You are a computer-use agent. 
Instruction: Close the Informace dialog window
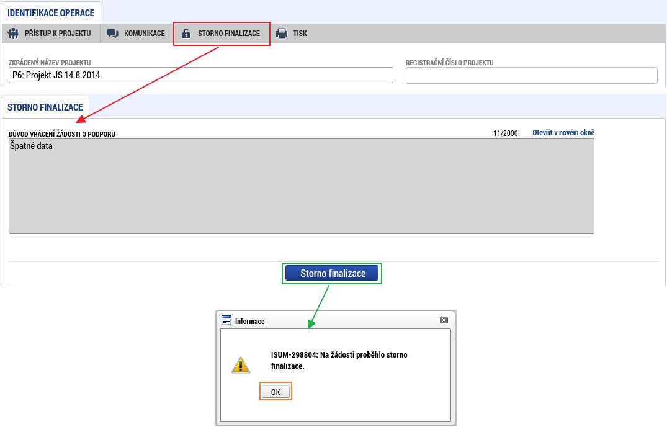click(x=444, y=320)
